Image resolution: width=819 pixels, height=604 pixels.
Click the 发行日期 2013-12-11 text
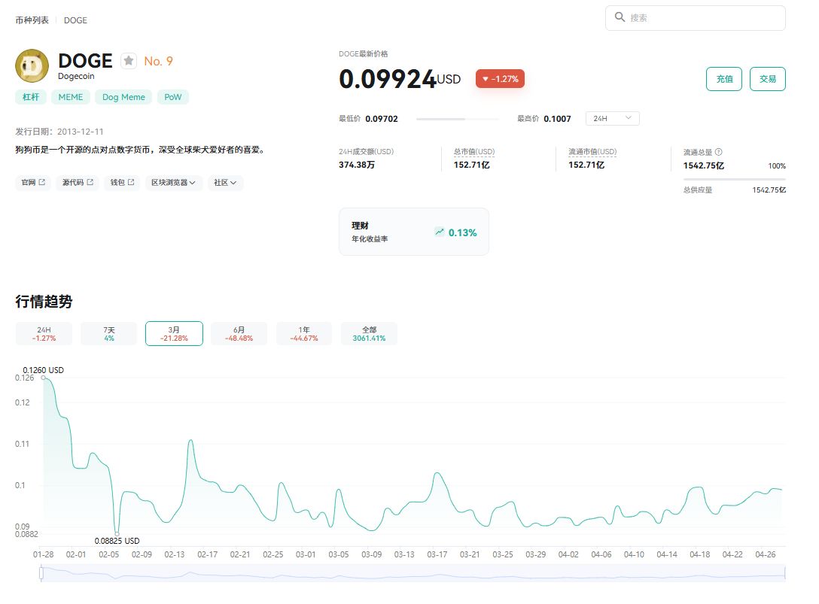[x=59, y=132]
